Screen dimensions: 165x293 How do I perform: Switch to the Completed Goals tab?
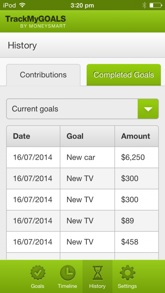123,75
